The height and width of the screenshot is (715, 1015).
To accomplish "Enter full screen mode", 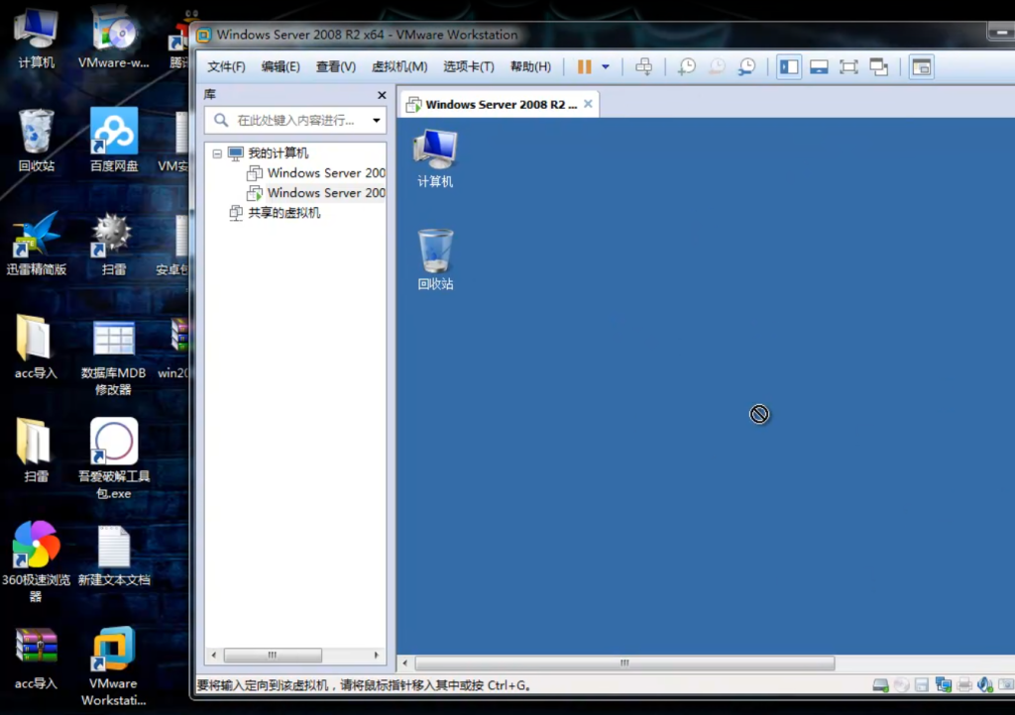I will 848,66.
